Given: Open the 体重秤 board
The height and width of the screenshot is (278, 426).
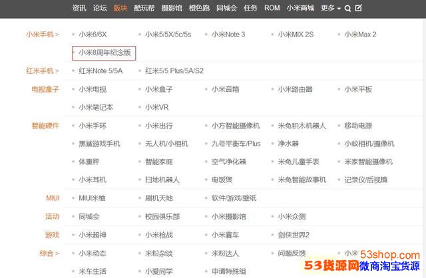Looking at the screenshot, I should coord(89,162).
